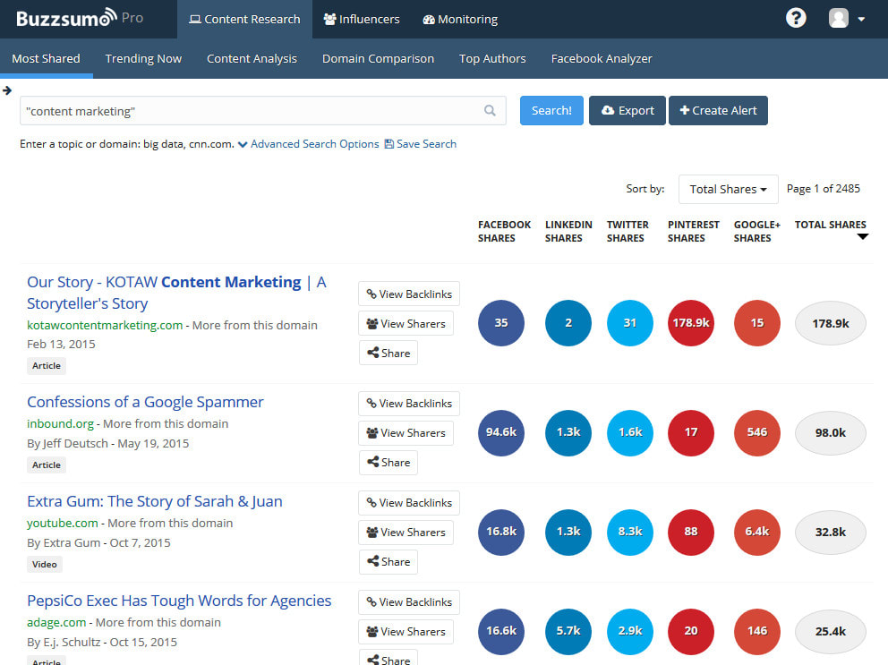This screenshot has width=888, height=665.
Task: View Backlinks for the Extra Gum video
Action: coord(409,502)
